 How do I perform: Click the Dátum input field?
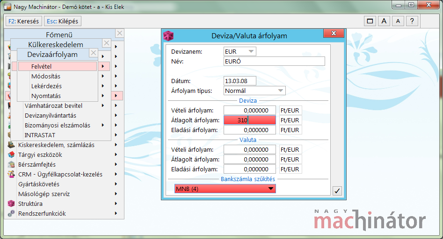coord(240,81)
